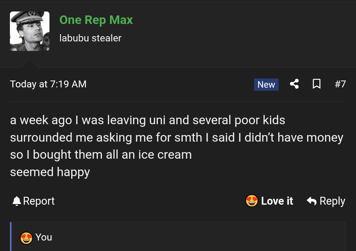Click the heart-eyes emoji beside Love it
This screenshot has height=251, width=356.
(252, 201)
